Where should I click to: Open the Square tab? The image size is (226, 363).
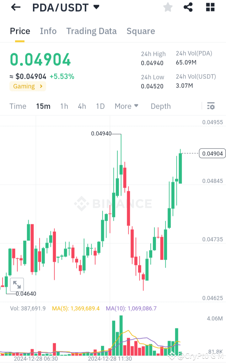coord(141,31)
